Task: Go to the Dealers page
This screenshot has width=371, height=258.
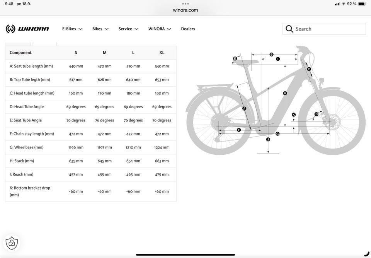Action: tap(188, 29)
